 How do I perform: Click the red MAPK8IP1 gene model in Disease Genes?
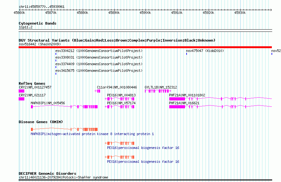pos(64,129)
